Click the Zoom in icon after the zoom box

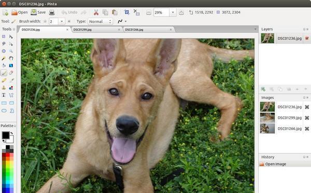pyautogui.click(x=181, y=12)
